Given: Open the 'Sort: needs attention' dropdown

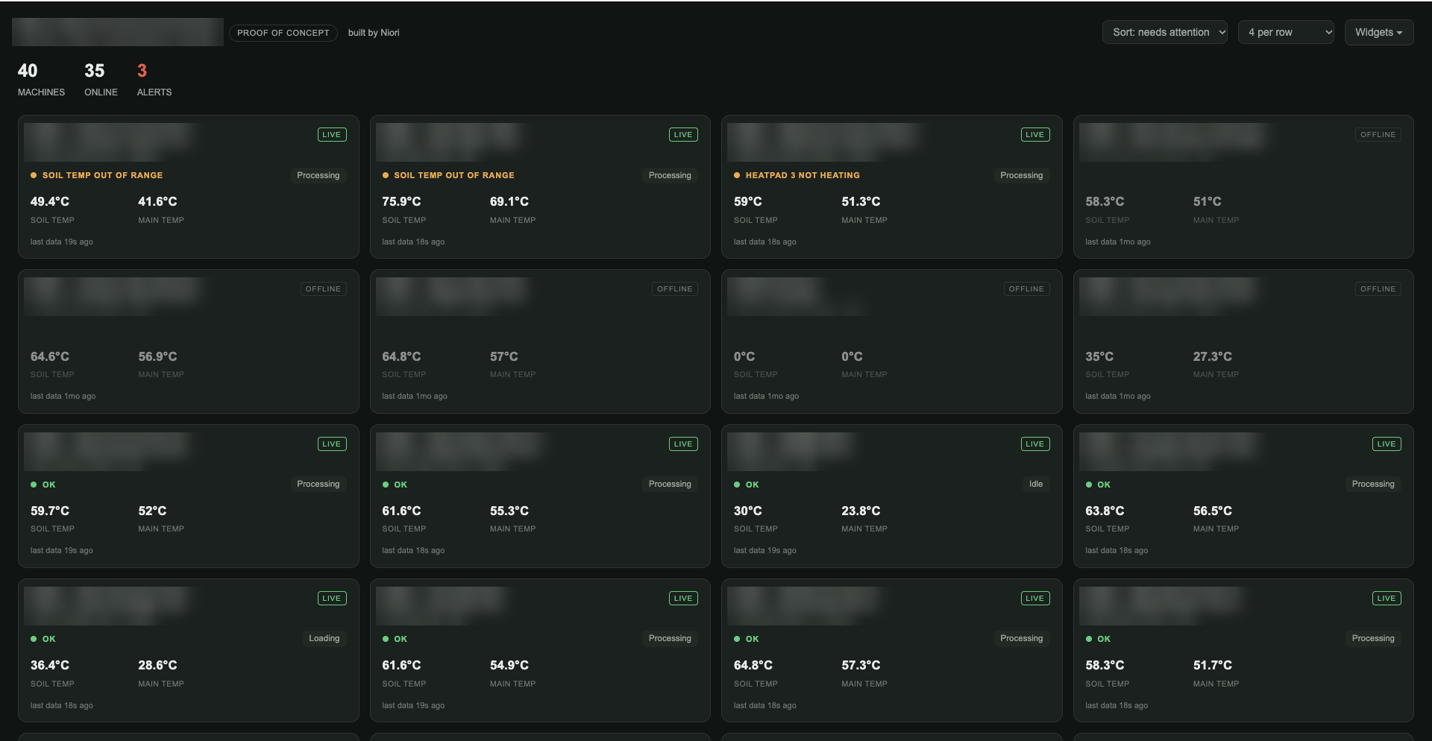Looking at the screenshot, I should coord(1164,32).
